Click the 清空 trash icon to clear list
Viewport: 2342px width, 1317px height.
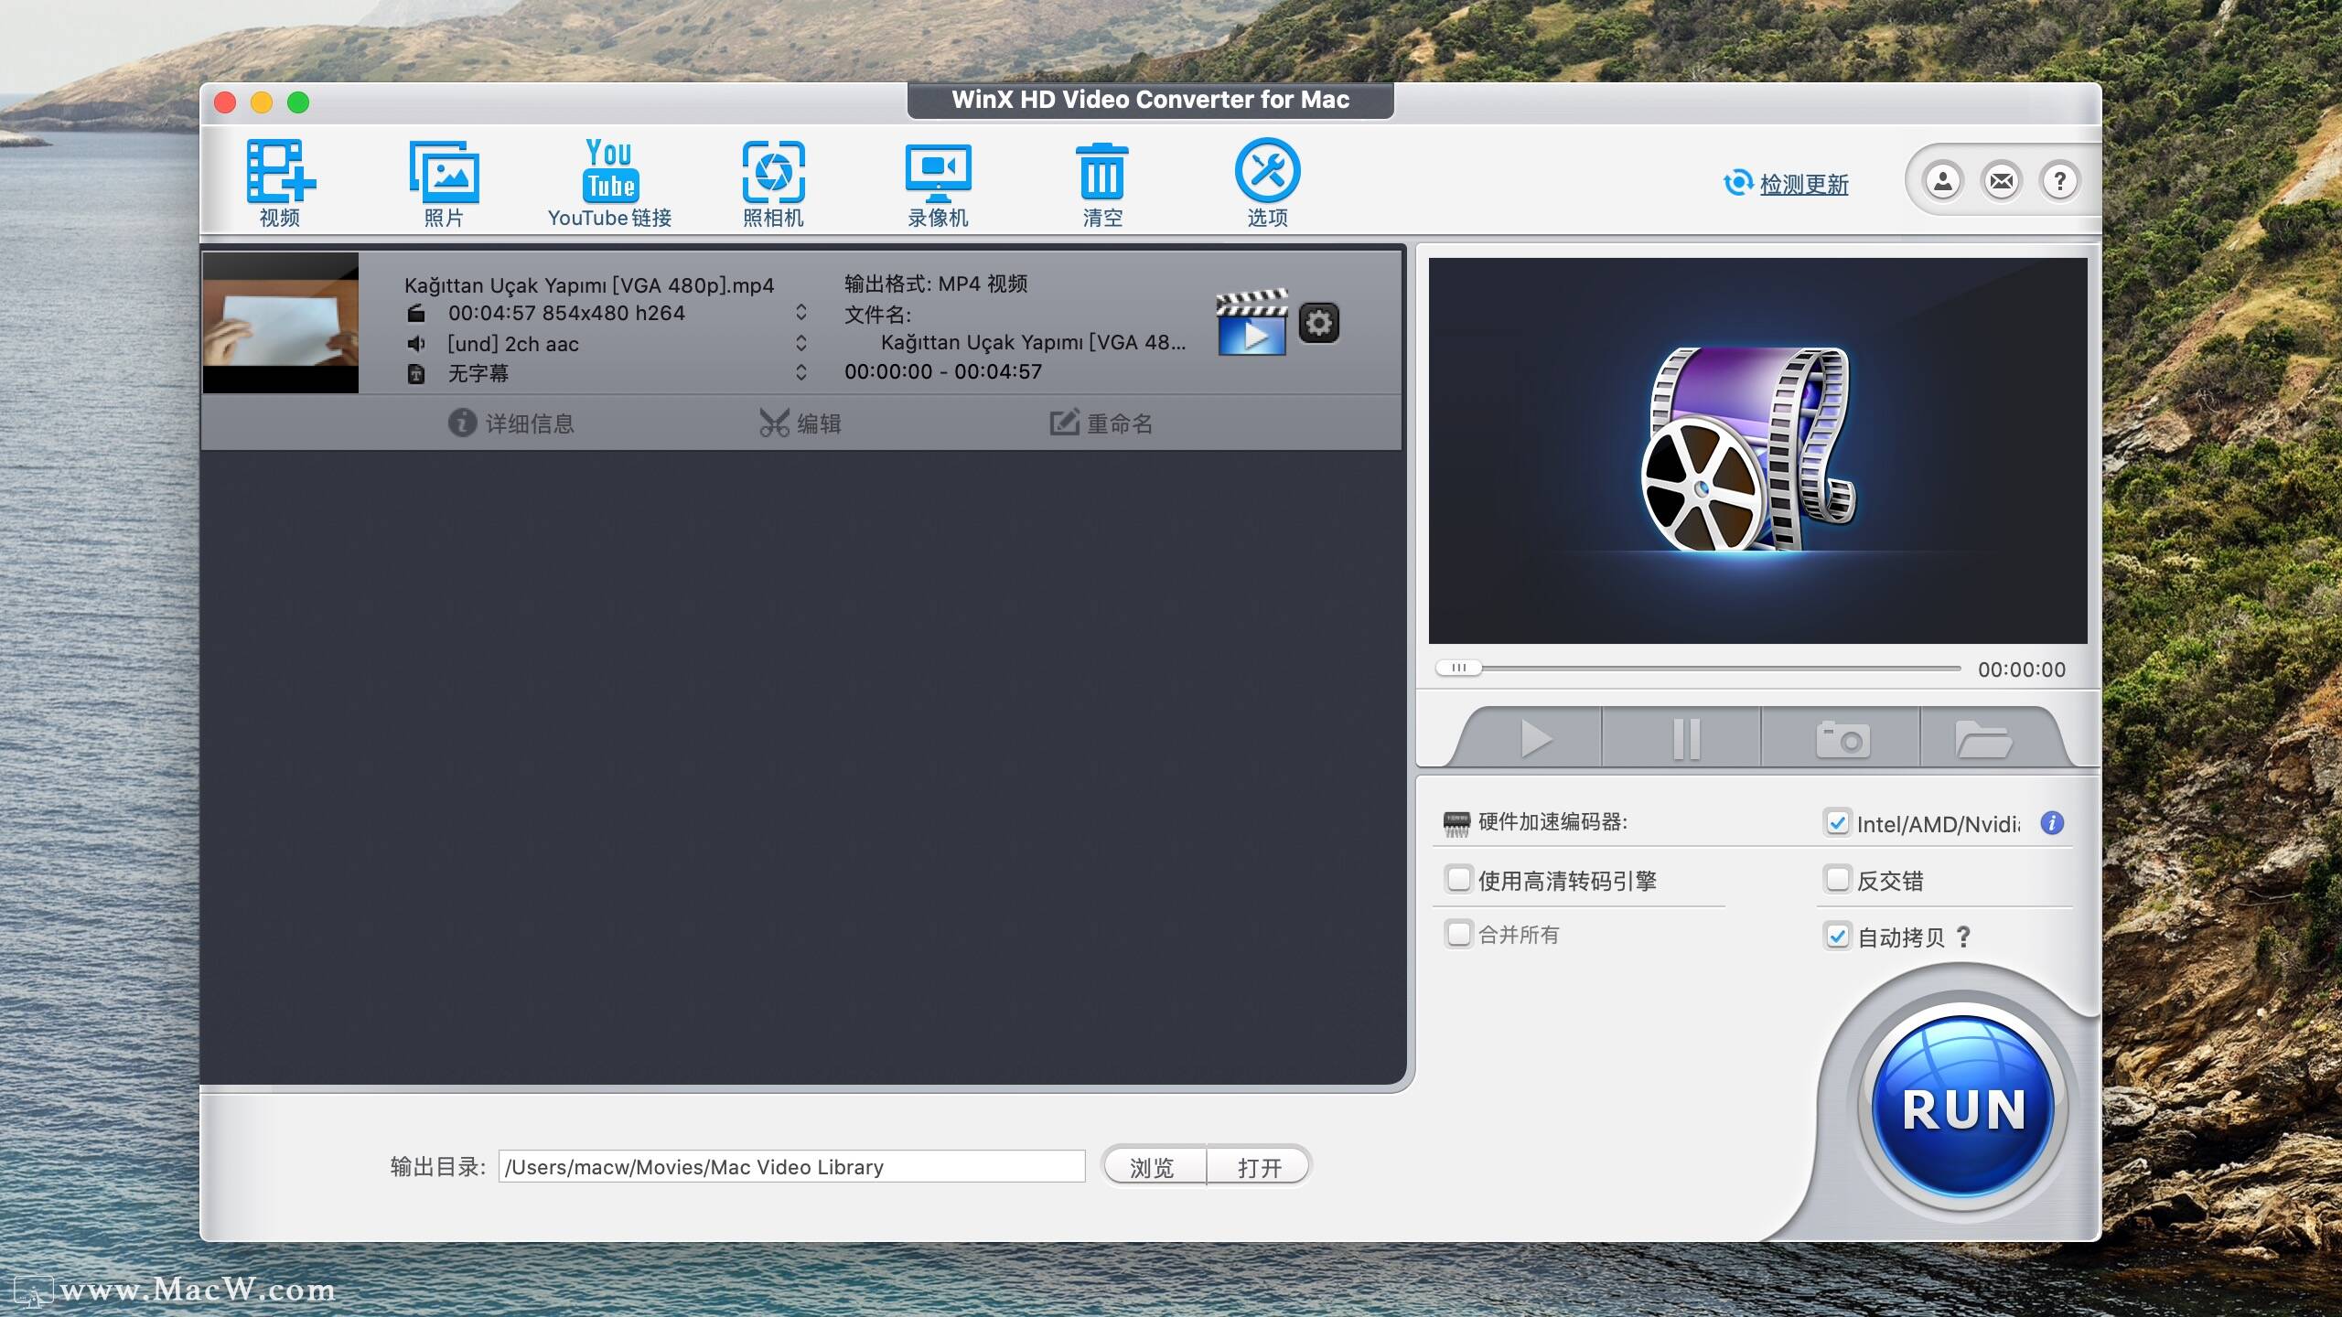click(1102, 174)
